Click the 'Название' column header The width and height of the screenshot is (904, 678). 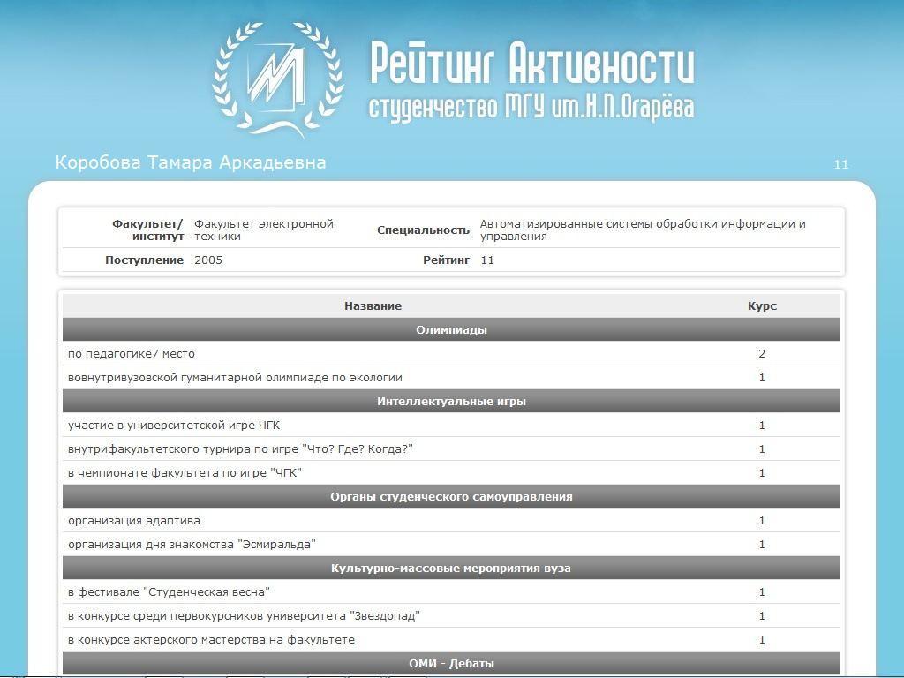tap(373, 305)
